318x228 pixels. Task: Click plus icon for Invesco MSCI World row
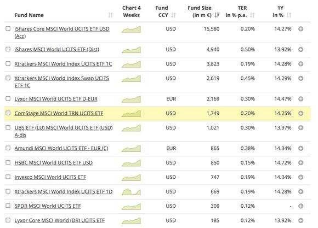coord(301,177)
